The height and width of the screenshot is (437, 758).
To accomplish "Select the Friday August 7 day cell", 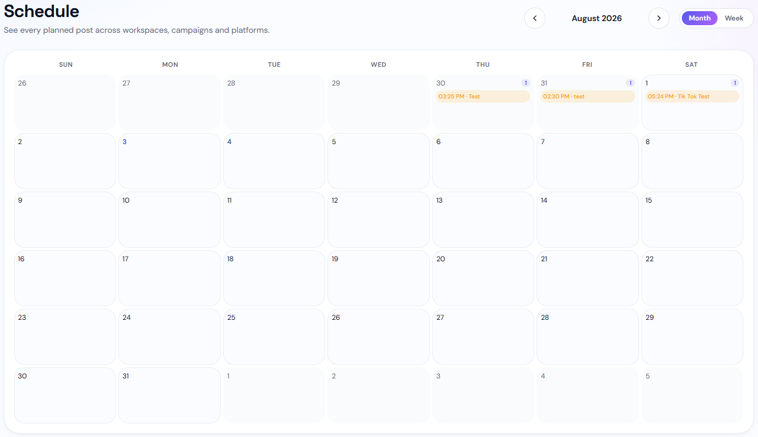I will pyautogui.click(x=588, y=161).
